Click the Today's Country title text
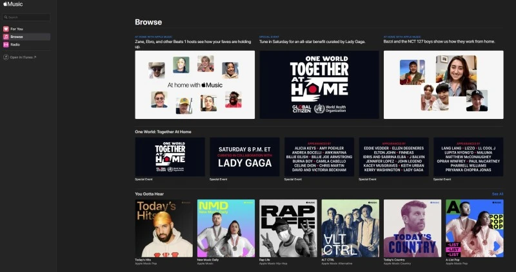 tap(394, 260)
